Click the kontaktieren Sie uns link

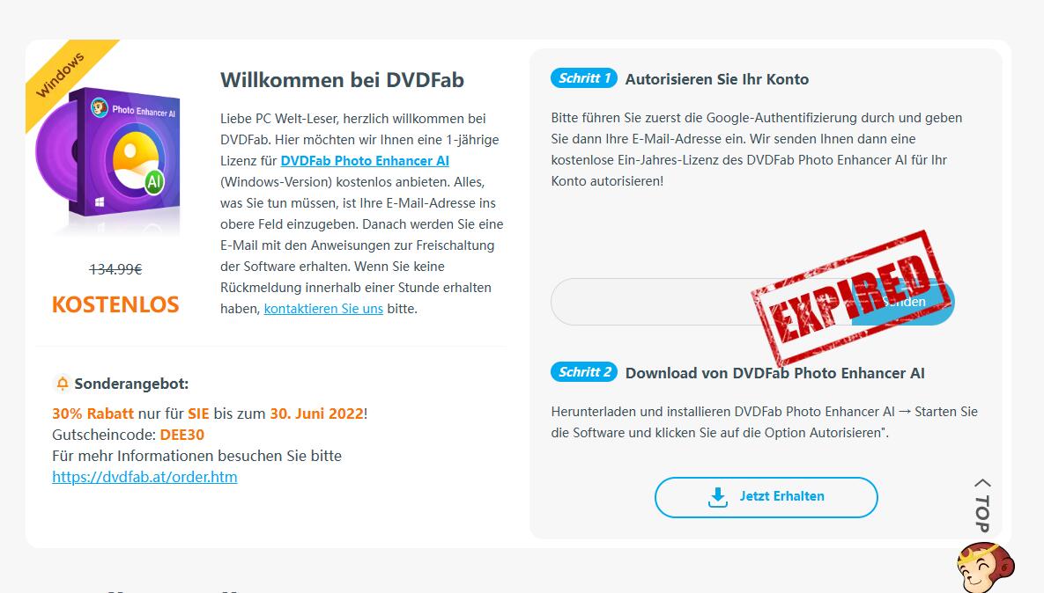(x=323, y=309)
